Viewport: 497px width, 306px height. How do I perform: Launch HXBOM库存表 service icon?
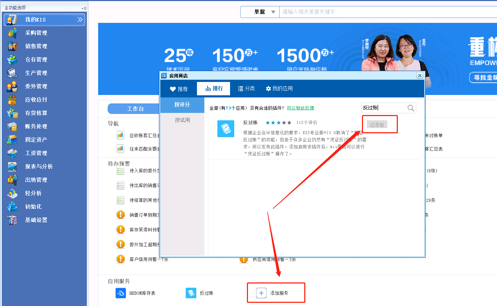tap(121, 293)
